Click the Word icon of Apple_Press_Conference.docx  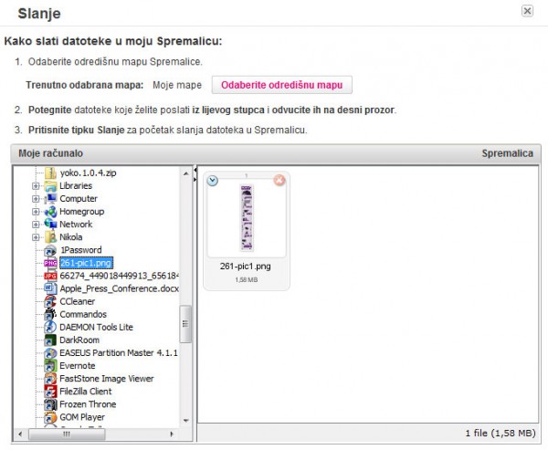[x=50, y=288]
